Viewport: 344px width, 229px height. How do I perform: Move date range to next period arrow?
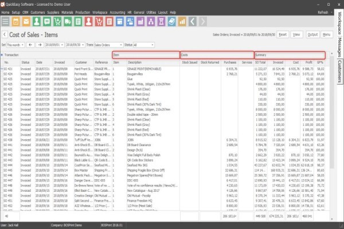click(40, 45)
